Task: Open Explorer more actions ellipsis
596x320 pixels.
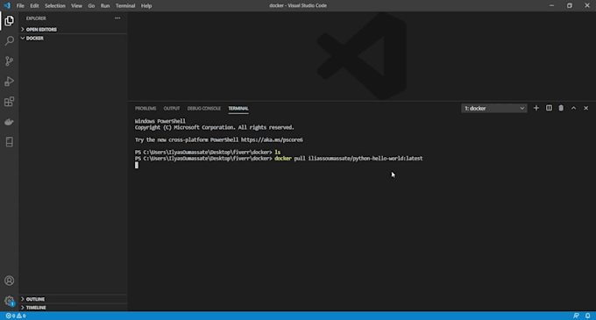Action: point(117,18)
